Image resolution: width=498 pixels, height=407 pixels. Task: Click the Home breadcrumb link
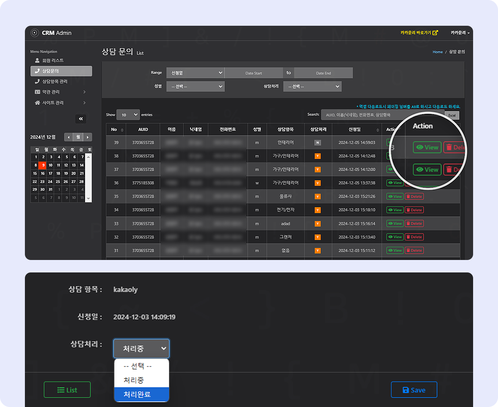(437, 52)
